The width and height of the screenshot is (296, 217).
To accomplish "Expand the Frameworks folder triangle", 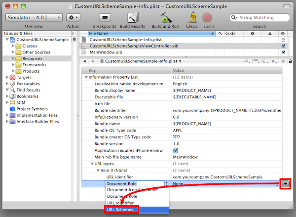I will 13,65.
